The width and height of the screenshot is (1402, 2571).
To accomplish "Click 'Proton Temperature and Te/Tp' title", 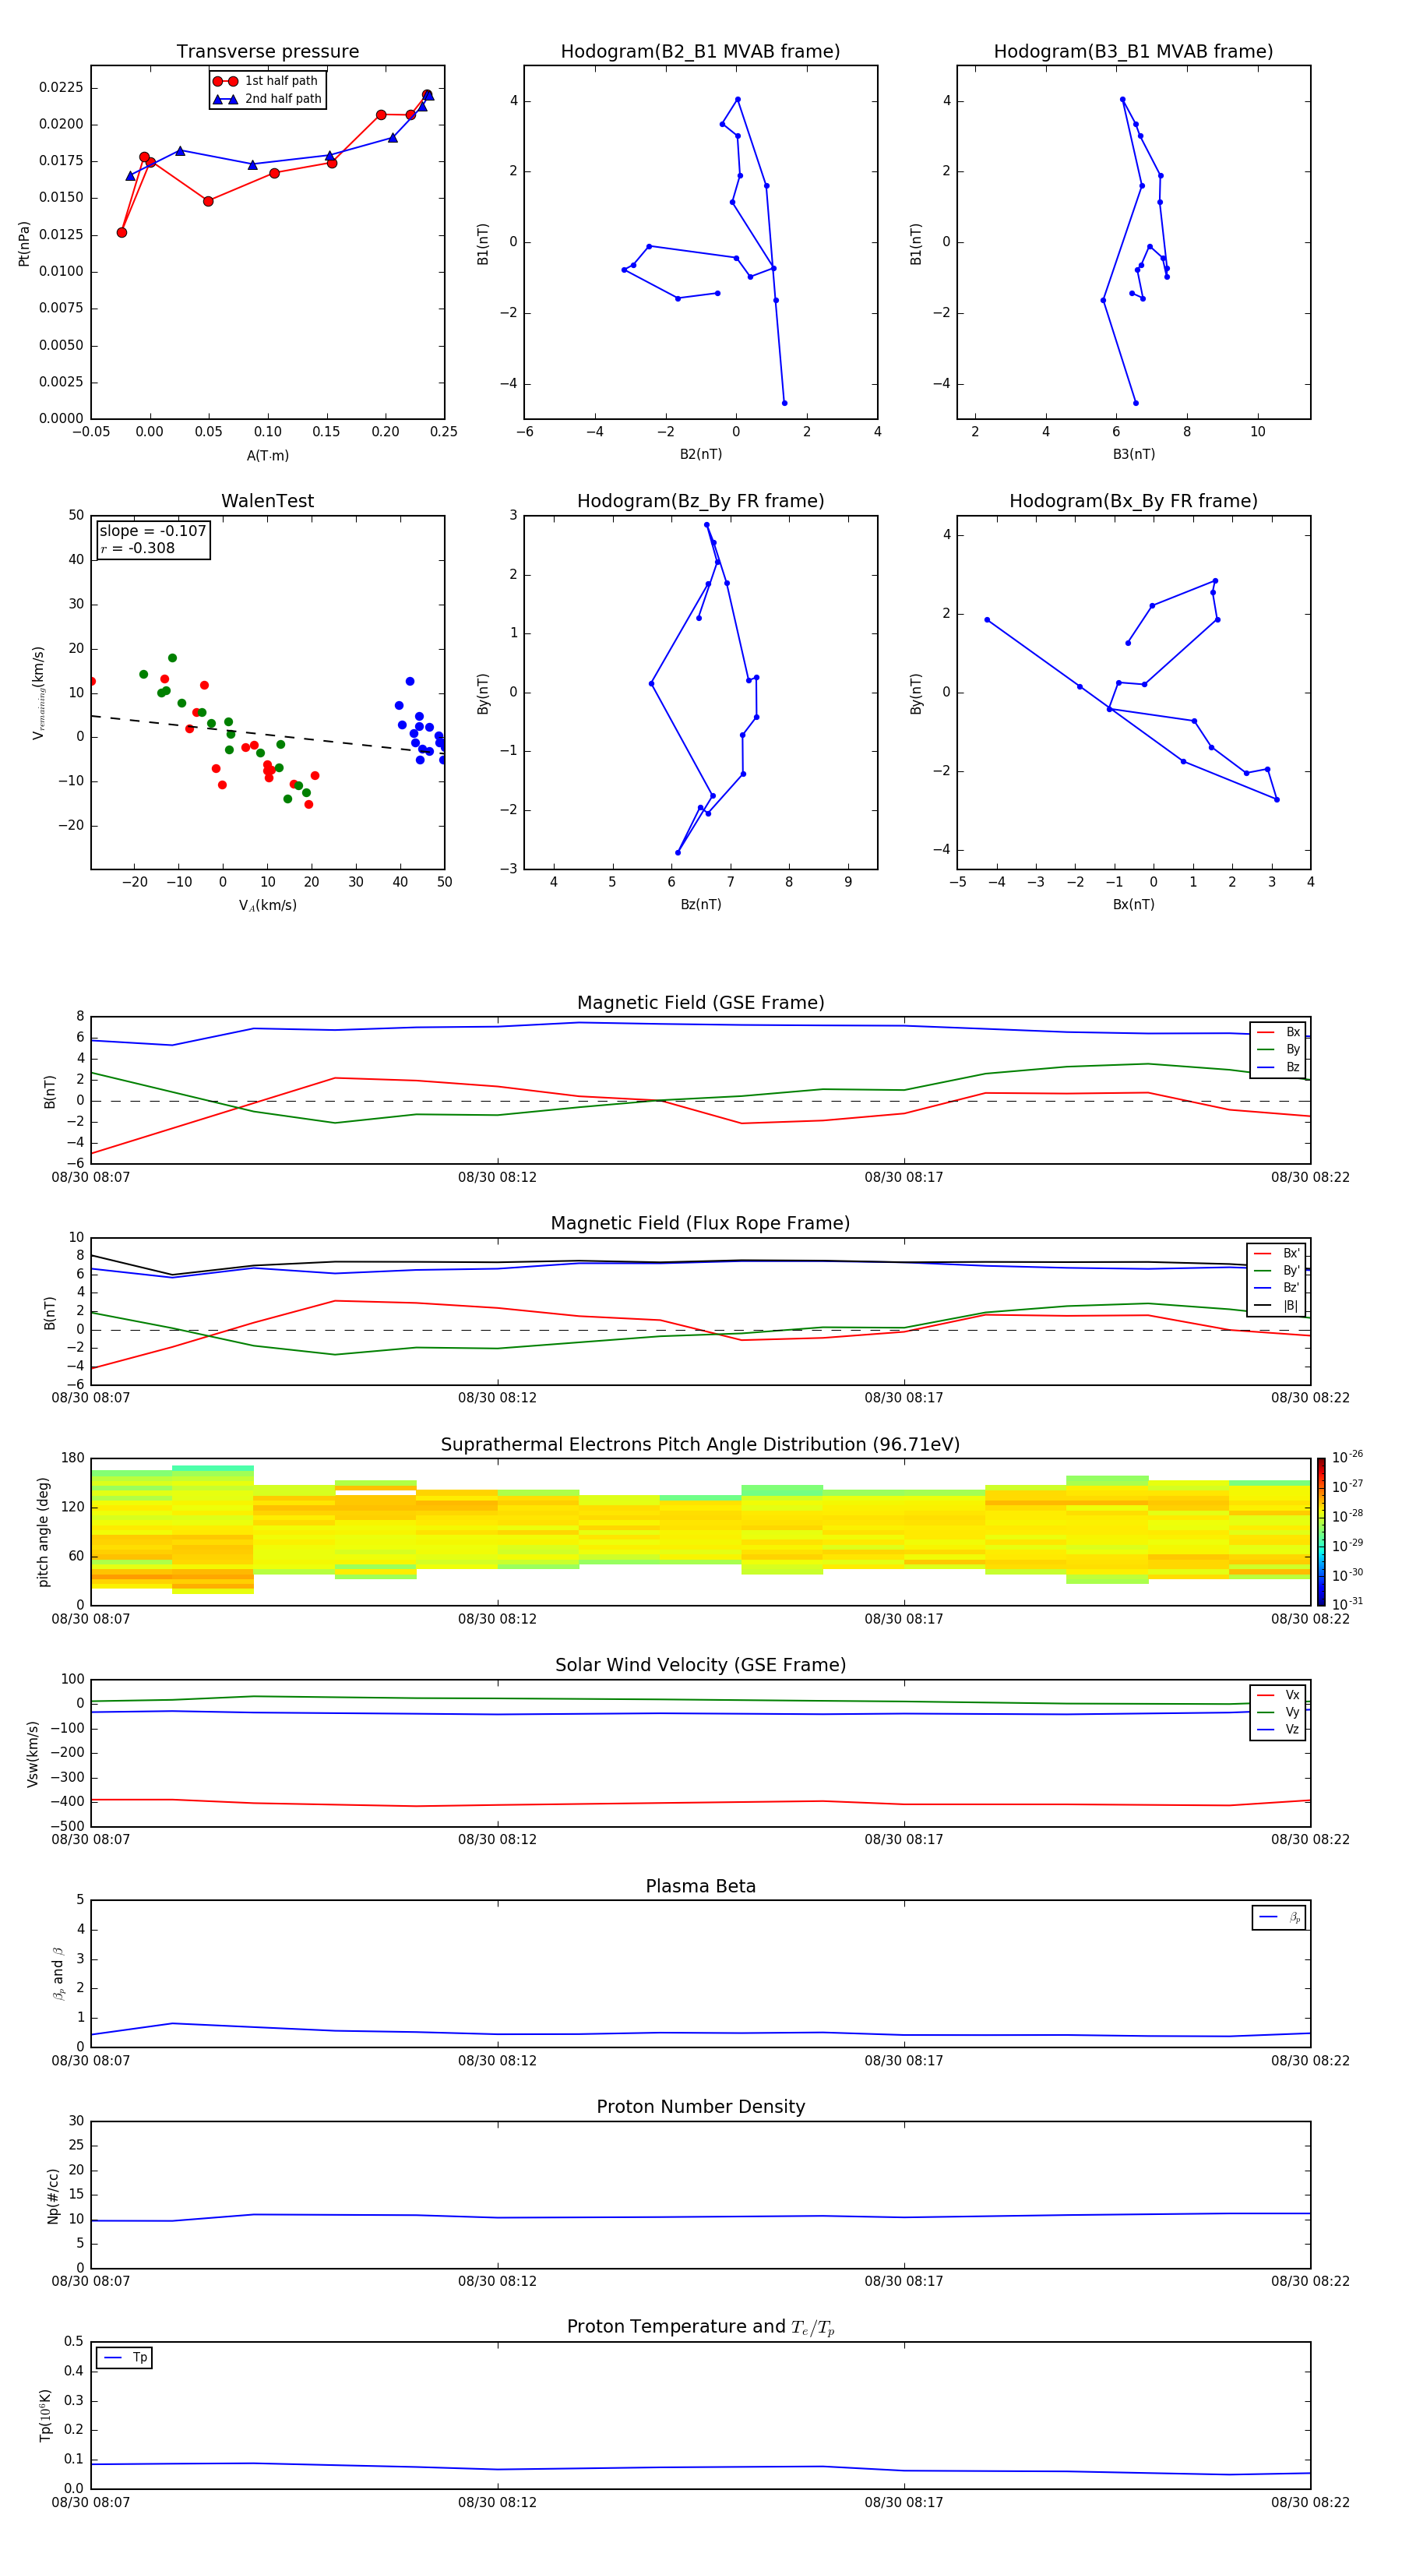I will pos(700,2327).
